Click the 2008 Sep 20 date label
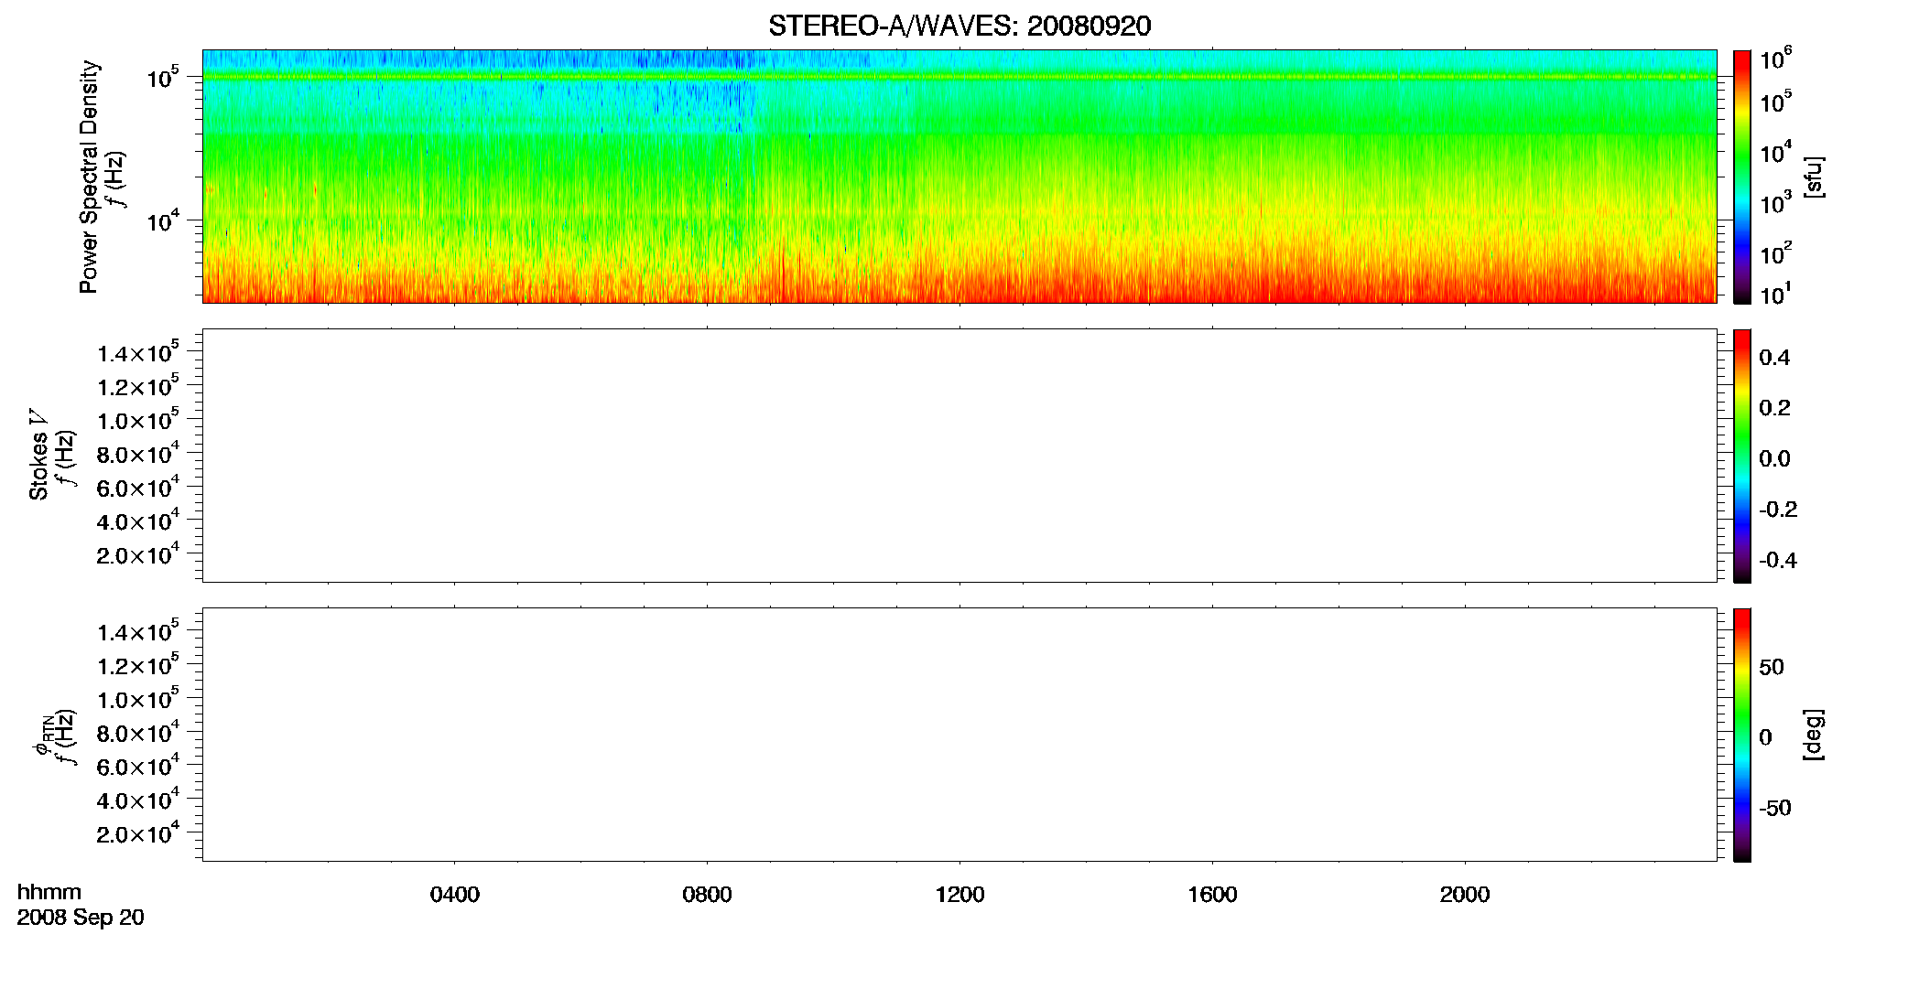The width and height of the screenshot is (1919, 988). [81, 918]
